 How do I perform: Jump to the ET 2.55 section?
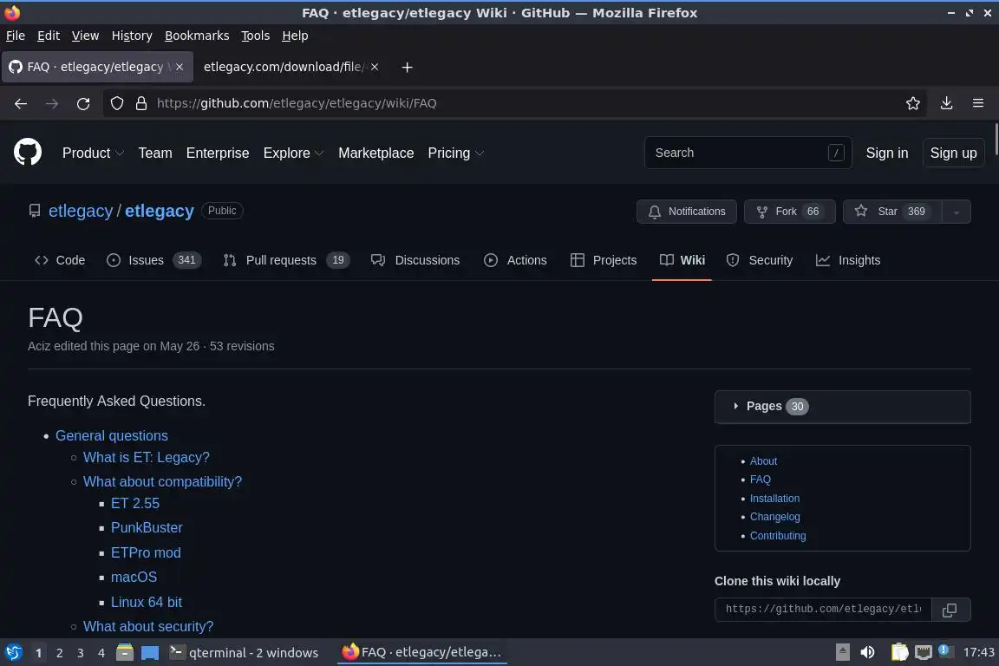coord(135,504)
